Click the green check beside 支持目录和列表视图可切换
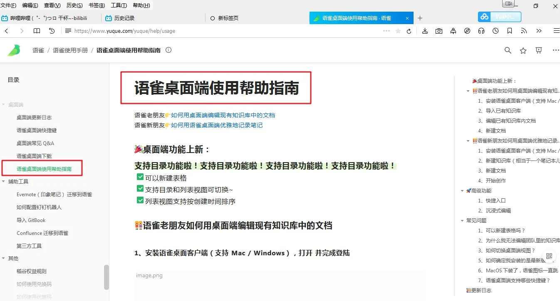The height and width of the screenshot is (301, 560). 140,189
